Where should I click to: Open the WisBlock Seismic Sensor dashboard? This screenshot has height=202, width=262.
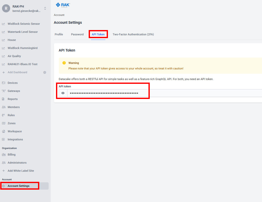pyautogui.click(x=24, y=24)
